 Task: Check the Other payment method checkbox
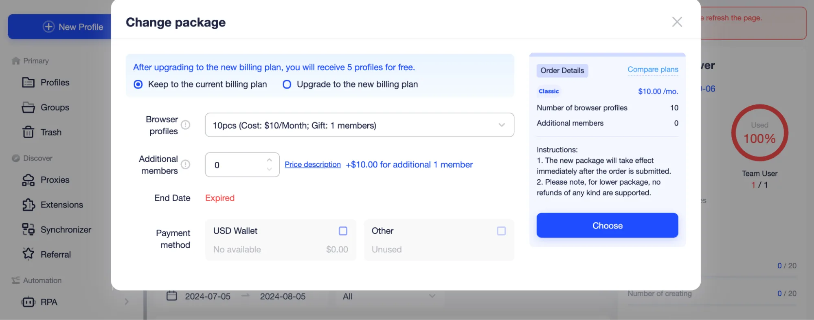pyautogui.click(x=501, y=231)
